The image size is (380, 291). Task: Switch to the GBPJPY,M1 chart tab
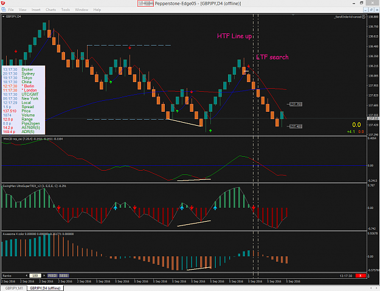click(x=14, y=288)
